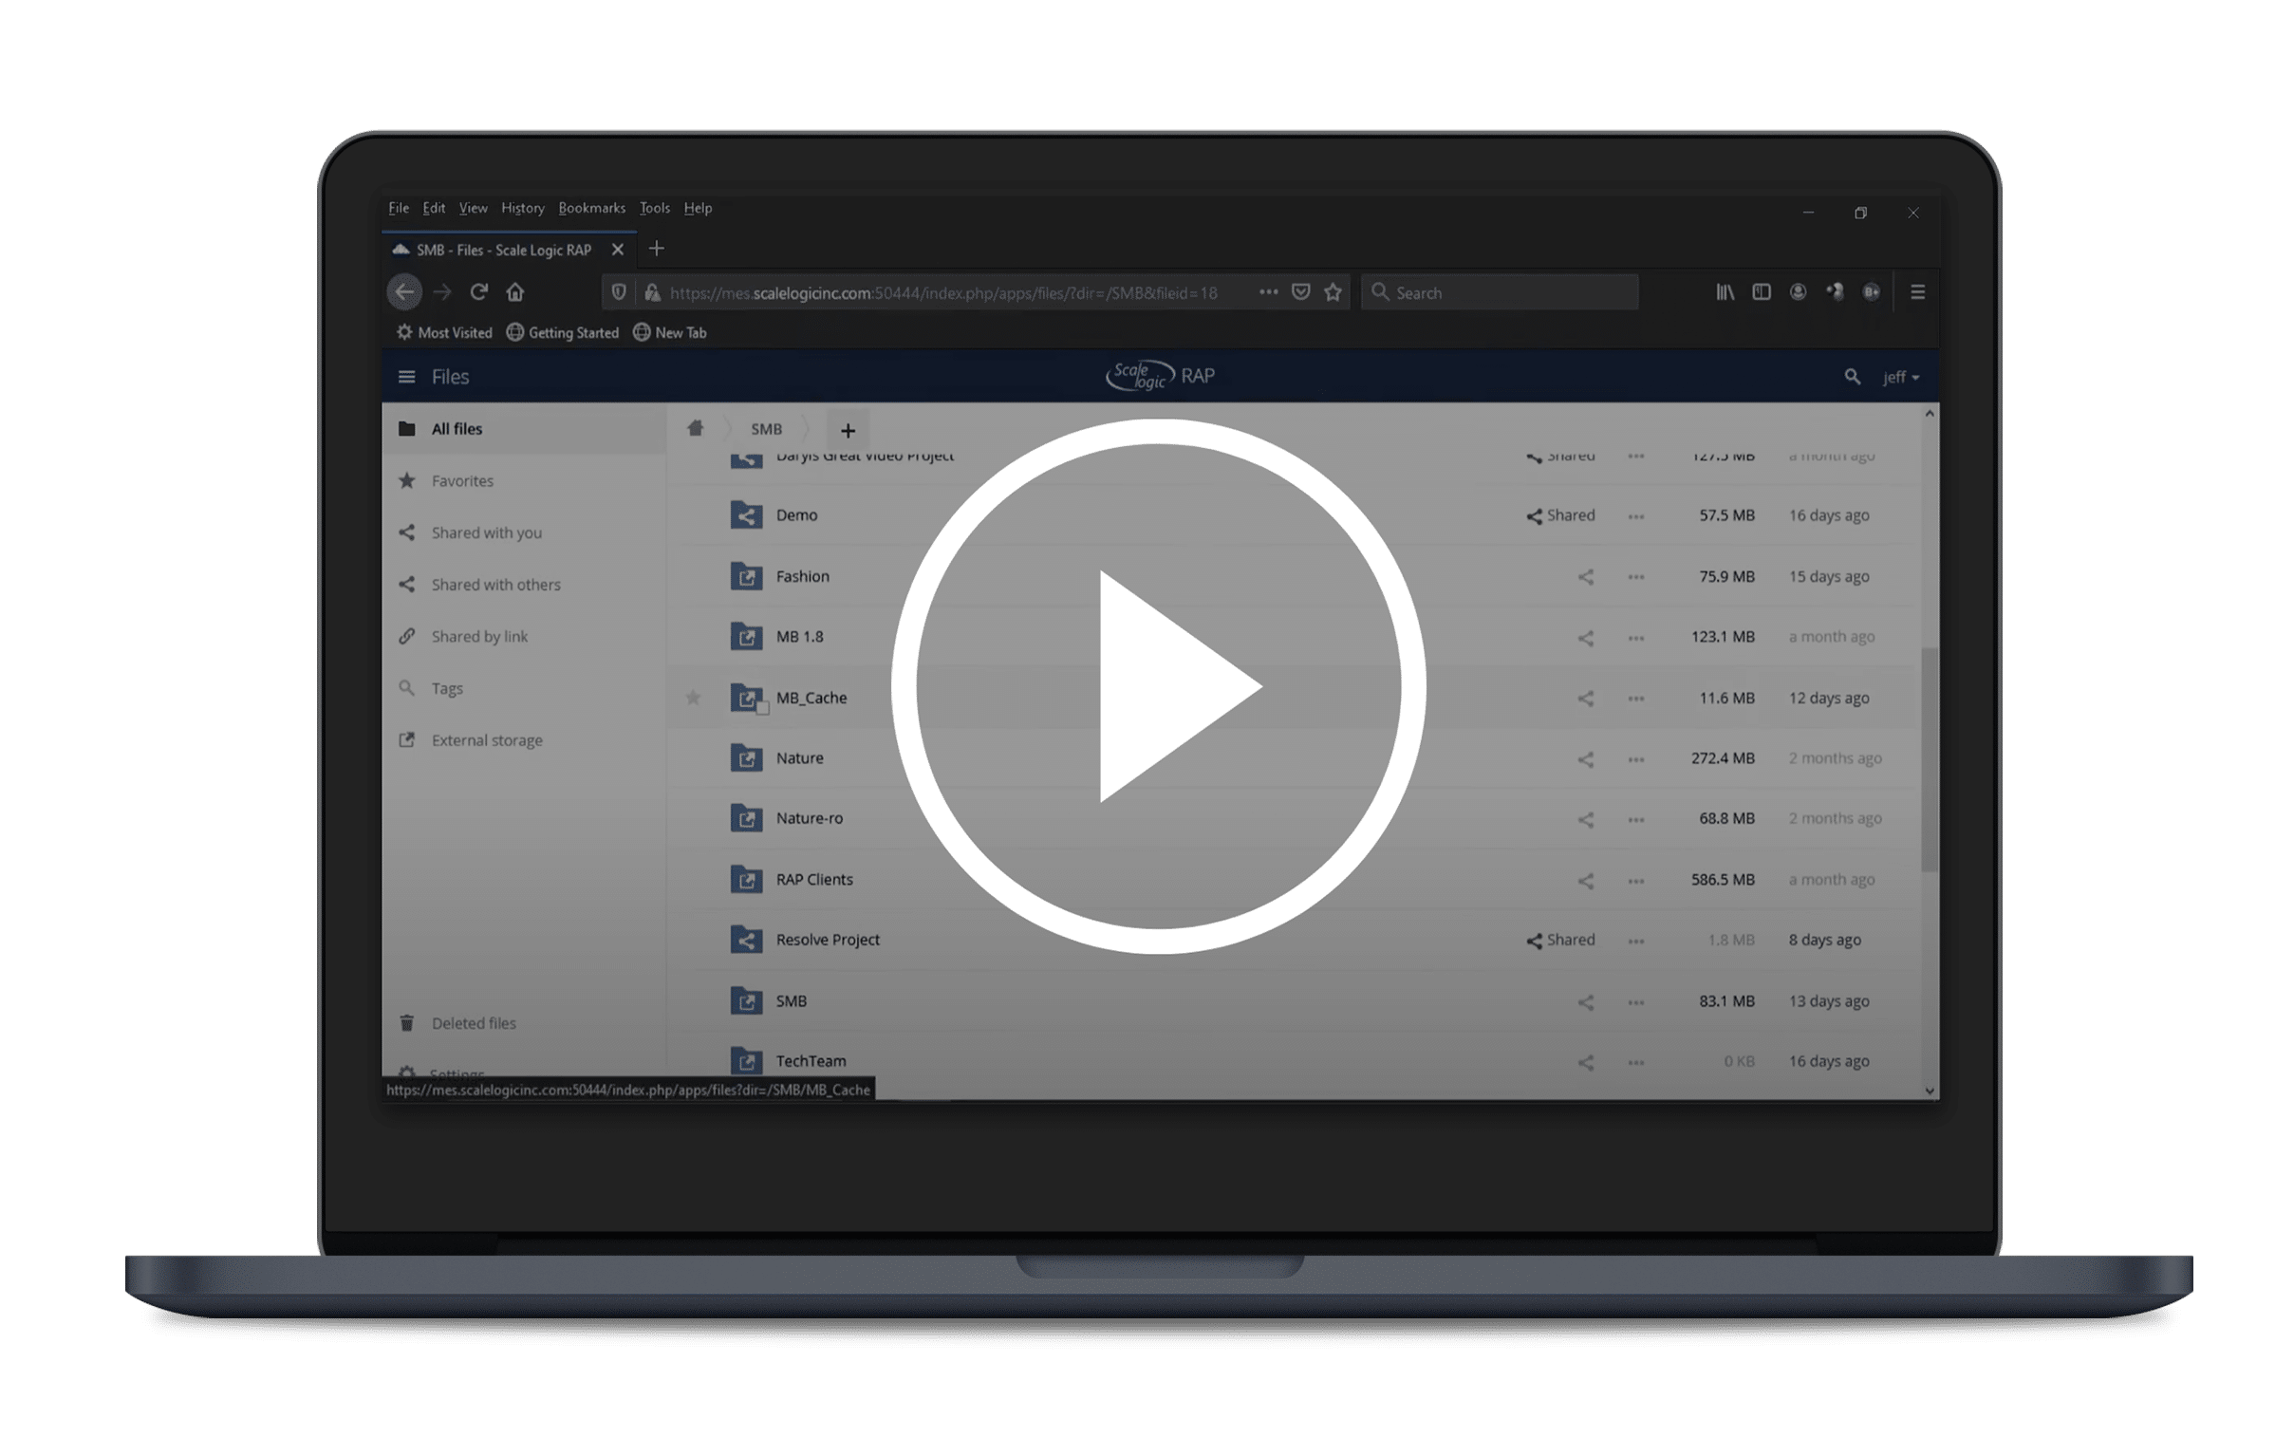This screenshot has width=2294, height=1437.
Task: Click the plus button to create new item
Action: click(x=847, y=431)
